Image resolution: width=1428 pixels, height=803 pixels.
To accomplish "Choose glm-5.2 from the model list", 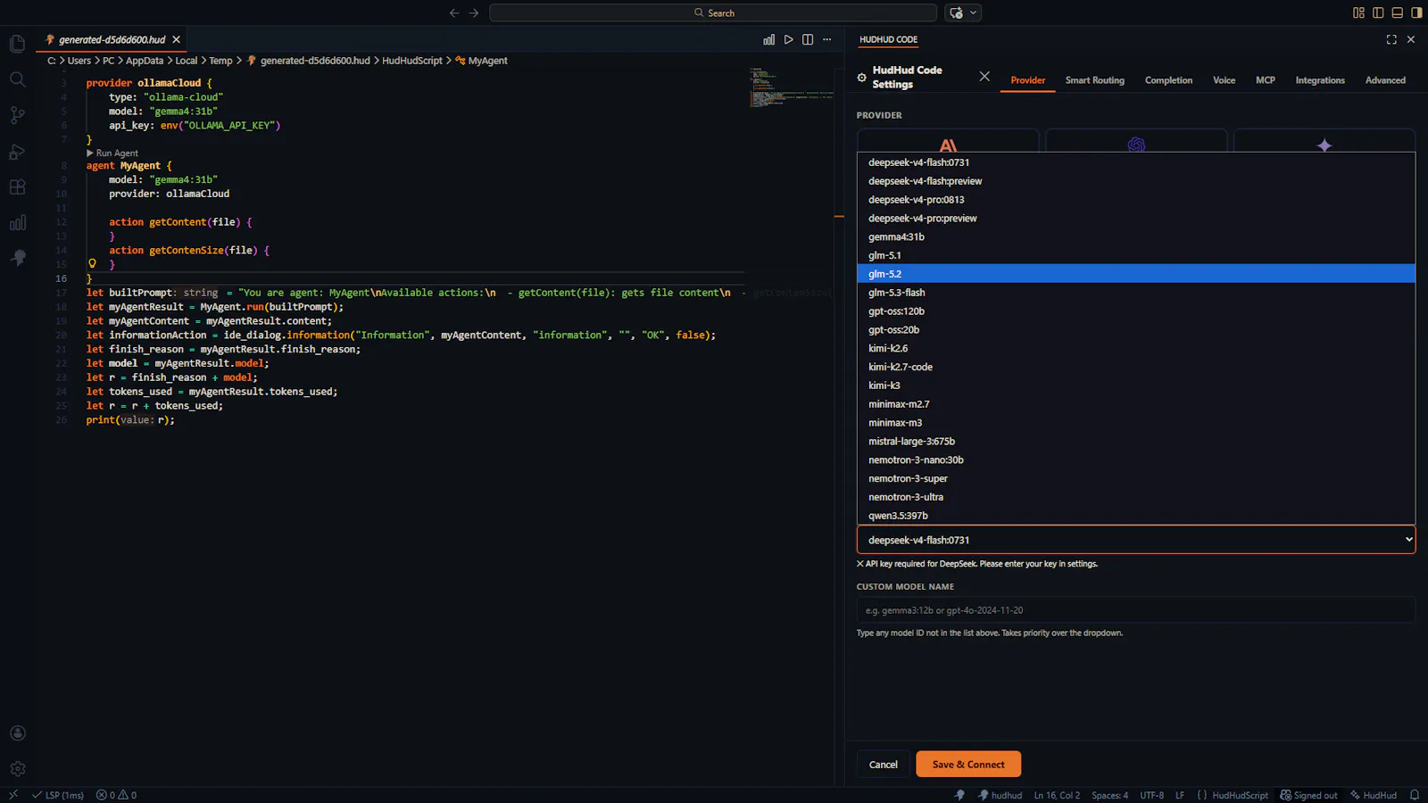I will coord(1136,274).
